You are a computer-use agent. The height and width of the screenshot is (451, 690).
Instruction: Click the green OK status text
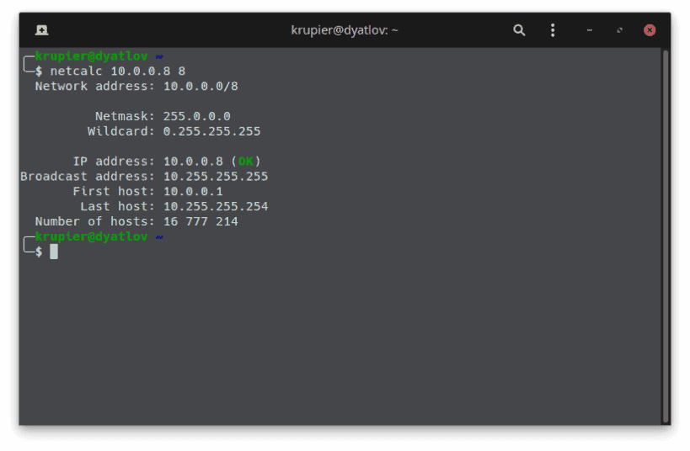[245, 162]
